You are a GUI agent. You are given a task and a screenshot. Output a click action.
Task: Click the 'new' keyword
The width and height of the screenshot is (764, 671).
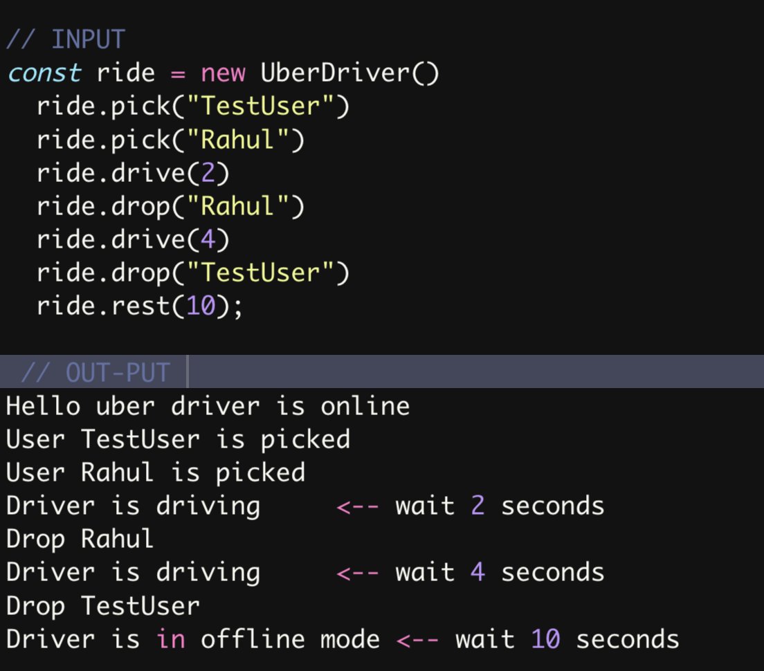pyautogui.click(x=223, y=73)
